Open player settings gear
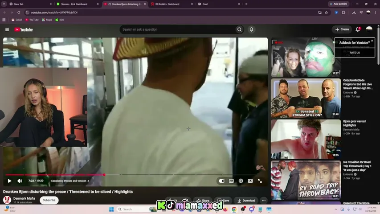Screen dimensions: 380x214 pos(241,181)
